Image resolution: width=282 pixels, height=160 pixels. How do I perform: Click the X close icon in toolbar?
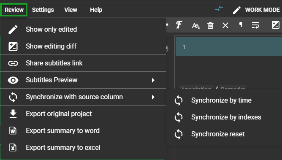225,25
